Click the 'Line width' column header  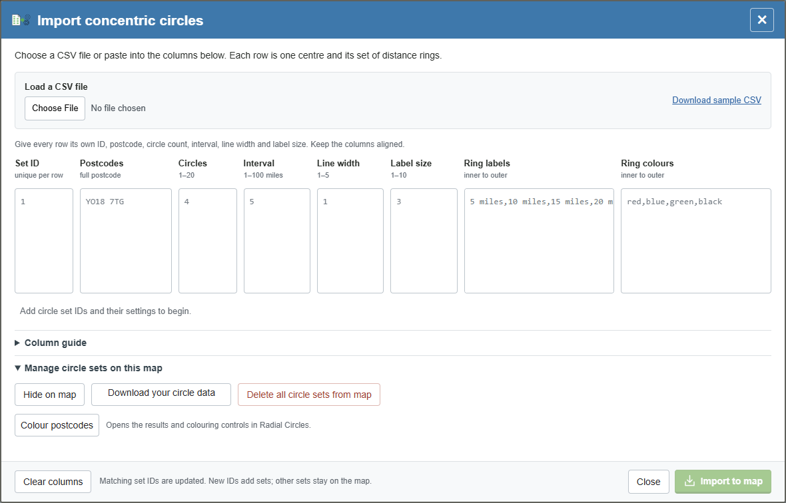(338, 163)
